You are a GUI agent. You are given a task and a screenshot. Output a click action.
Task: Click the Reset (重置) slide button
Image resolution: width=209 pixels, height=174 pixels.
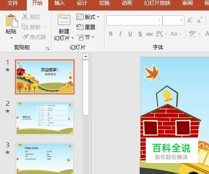pos(86,27)
